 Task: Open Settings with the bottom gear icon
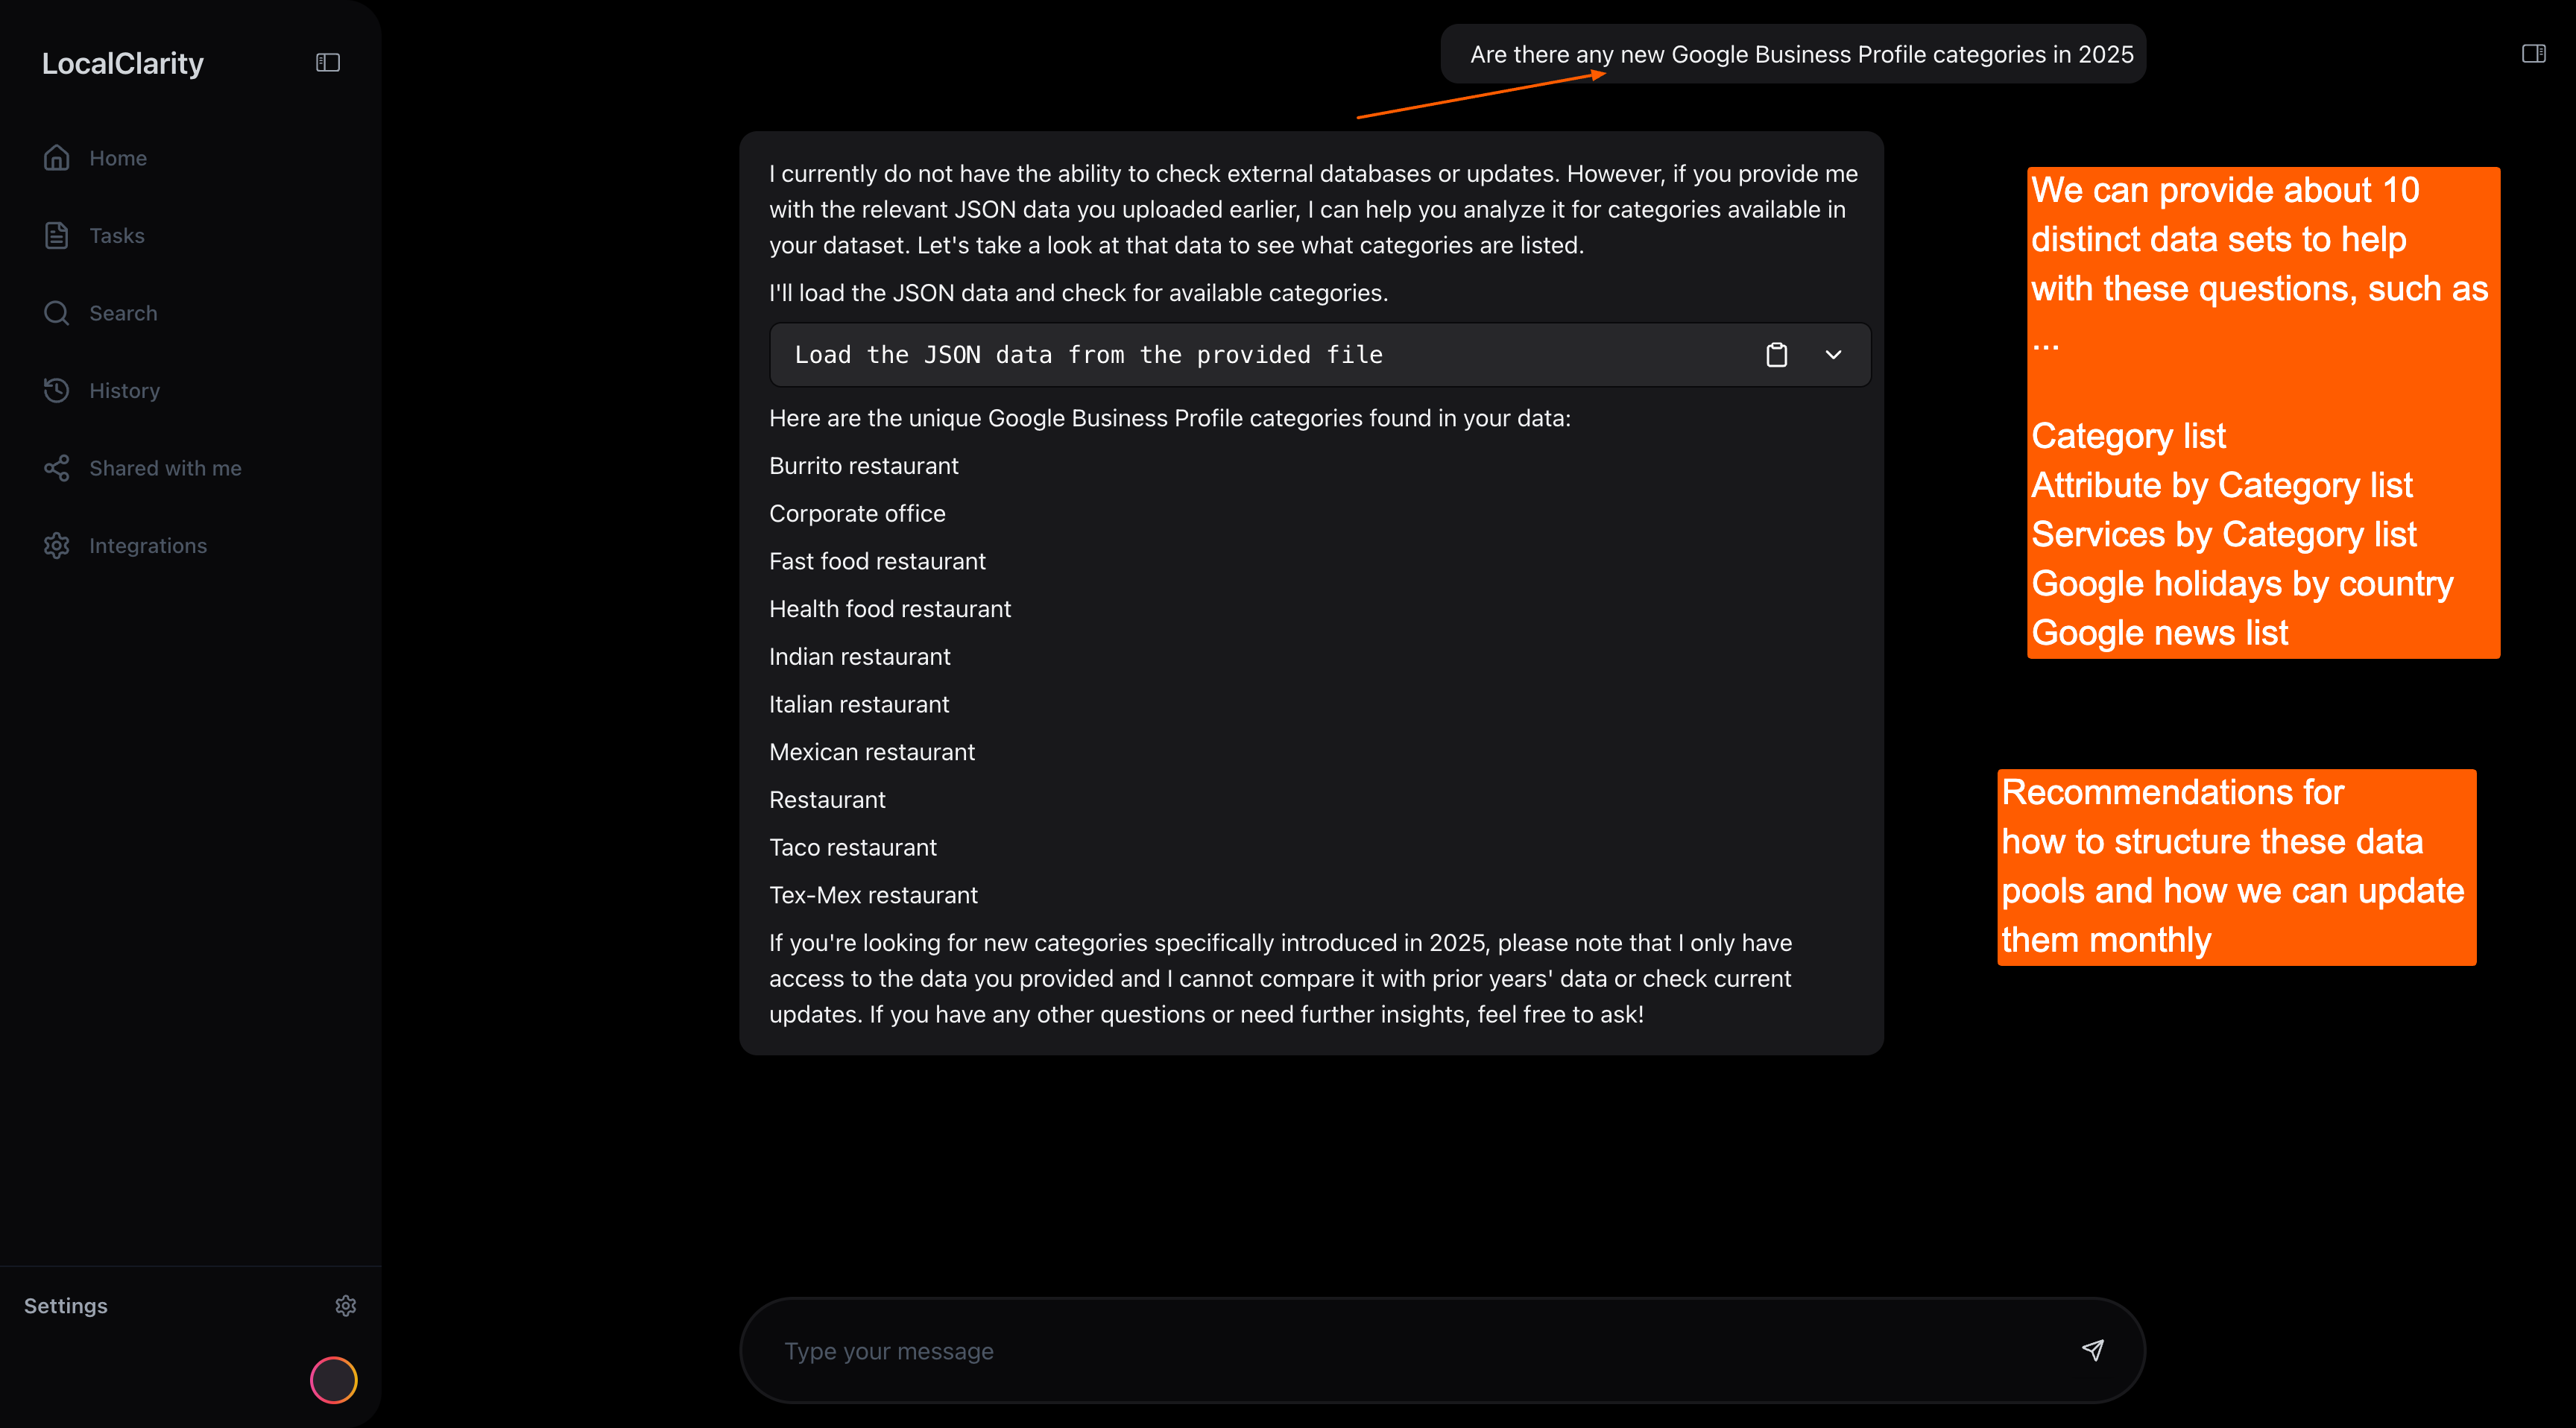(x=345, y=1305)
